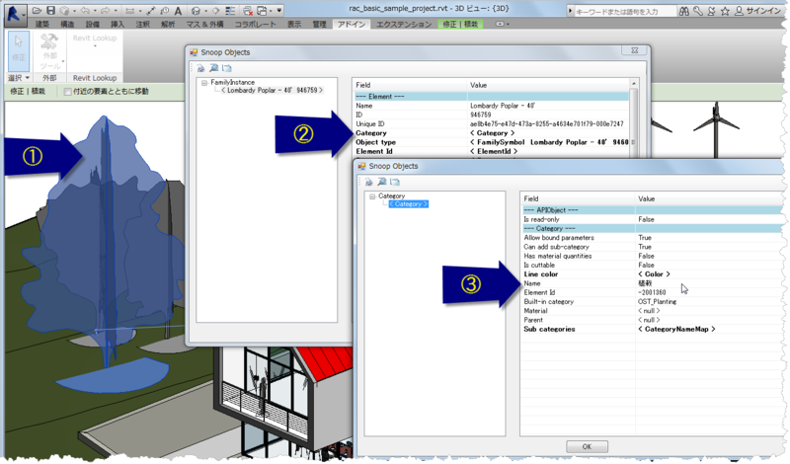Click the Open file icon in quick access toolbar

click(x=37, y=10)
